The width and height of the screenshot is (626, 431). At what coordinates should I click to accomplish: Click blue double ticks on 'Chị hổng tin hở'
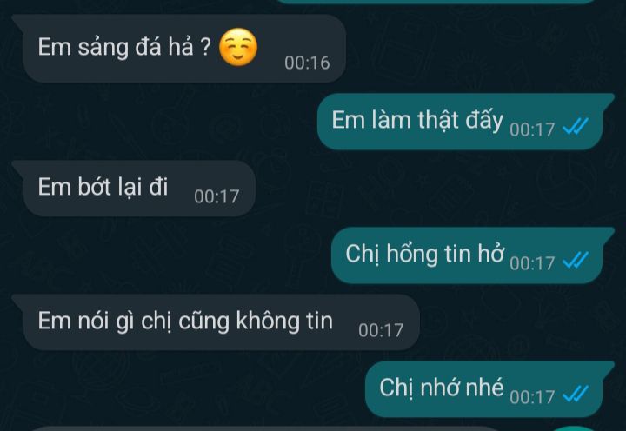576,262
